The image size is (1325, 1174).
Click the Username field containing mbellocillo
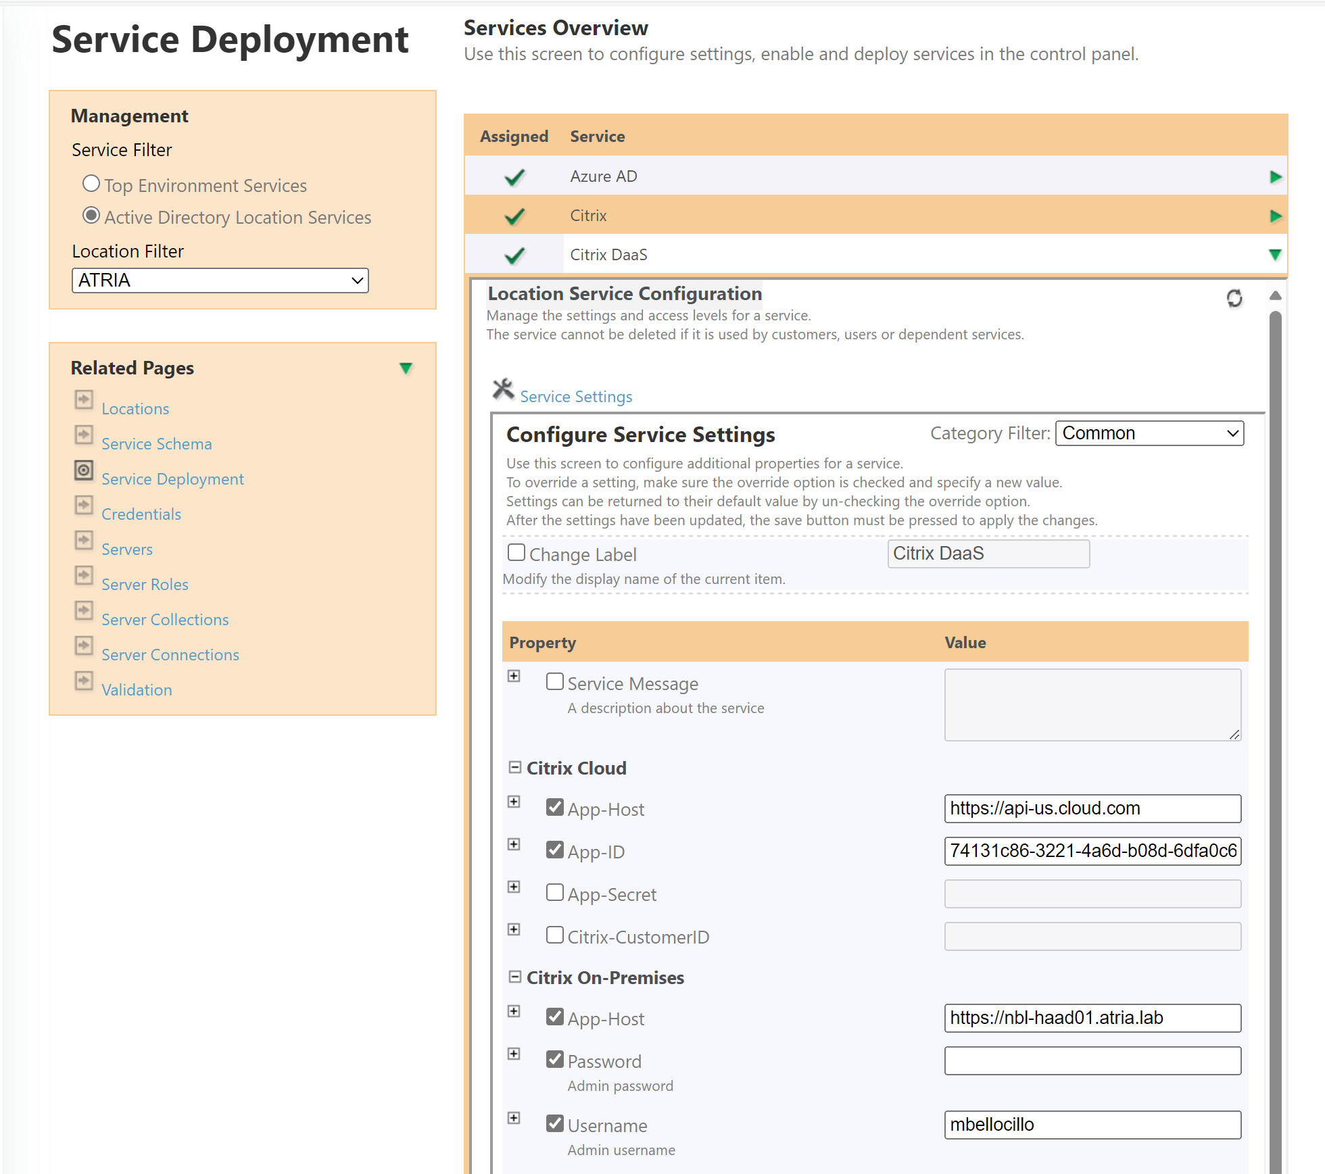[1092, 1125]
